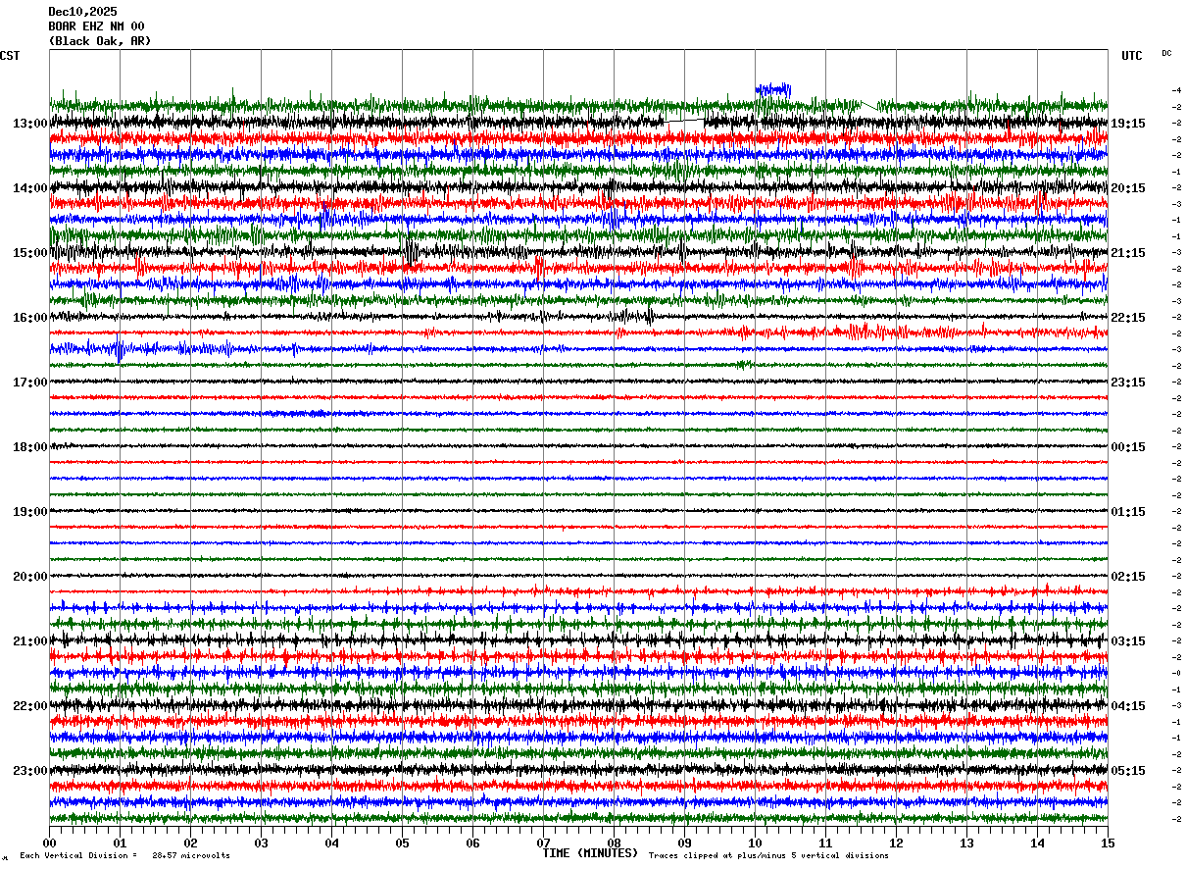Click the 19:00 CST time label
Image resolution: width=1186 pixels, height=869 pixels.
(x=30, y=512)
